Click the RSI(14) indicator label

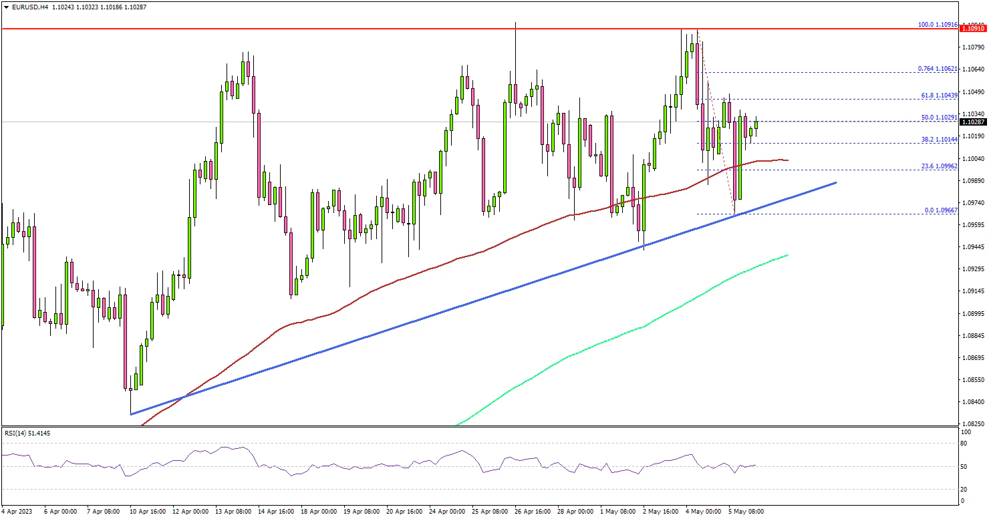point(27,433)
